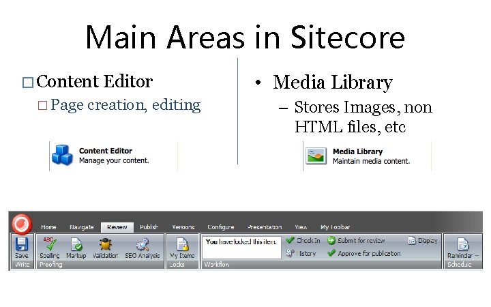
Task: Click the Proofing group label
Action: pyautogui.click(x=50, y=265)
